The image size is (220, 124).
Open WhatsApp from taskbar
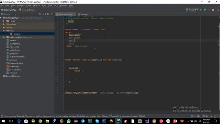[69, 121]
